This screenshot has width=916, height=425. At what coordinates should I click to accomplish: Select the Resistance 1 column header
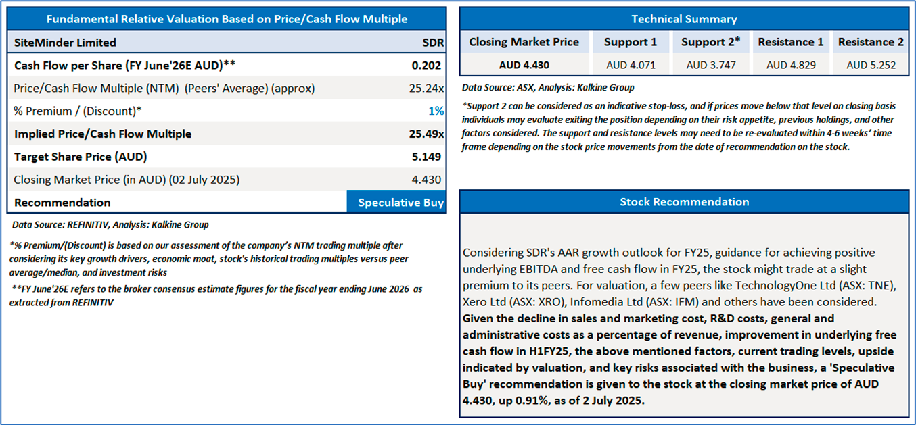pos(790,42)
